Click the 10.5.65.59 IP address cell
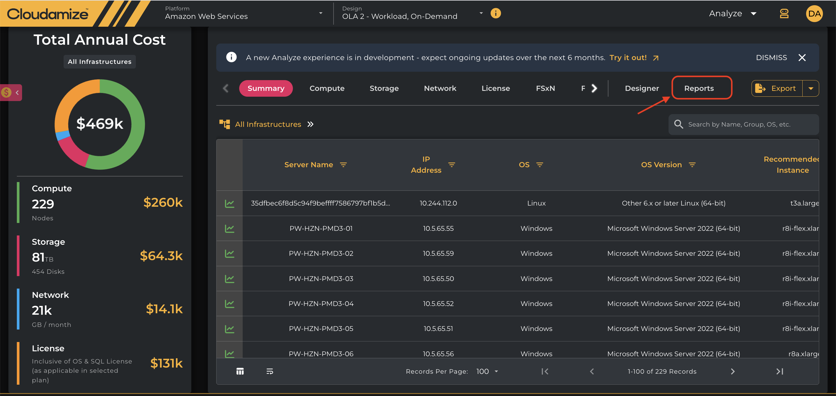Image resolution: width=836 pixels, height=396 pixels. pyautogui.click(x=438, y=253)
